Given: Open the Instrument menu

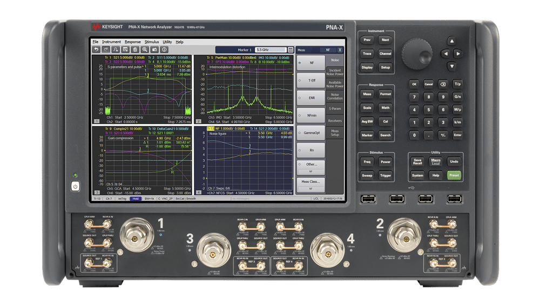Looking at the screenshot, I should pyautogui.click(x=111, y=42).
